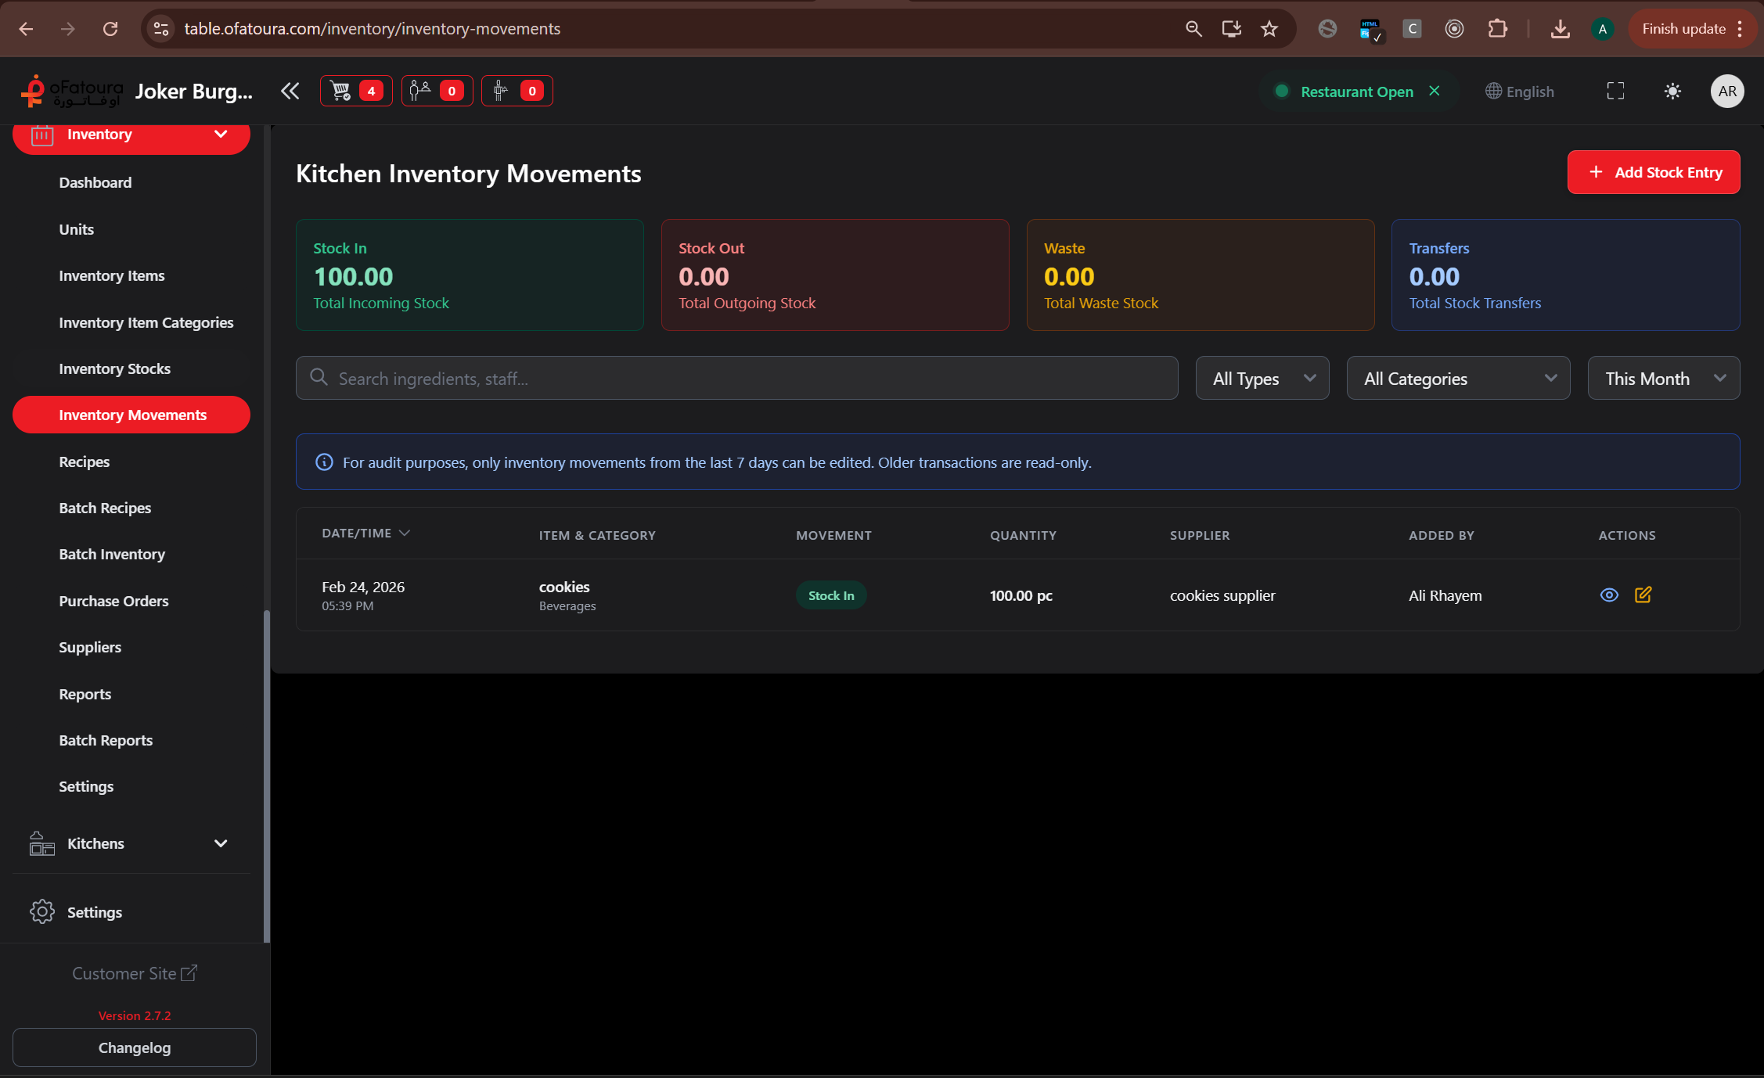Image resolution: width=1764 pixels, height=1078 pixels.
Task: Go to Inventory Stocks page
Action: tap(114, 368)
